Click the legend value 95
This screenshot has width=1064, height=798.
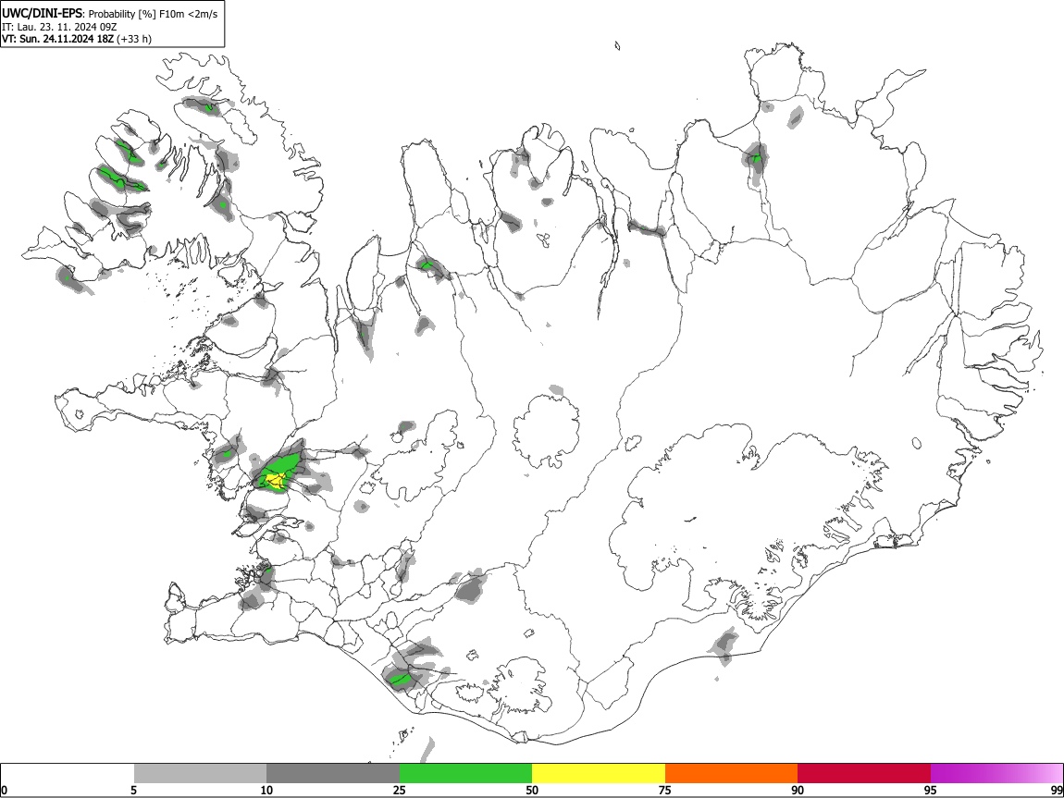click(931, 790)
